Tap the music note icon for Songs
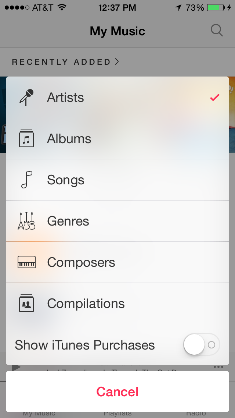The image size is (235, 418). (x=27, y=180)
